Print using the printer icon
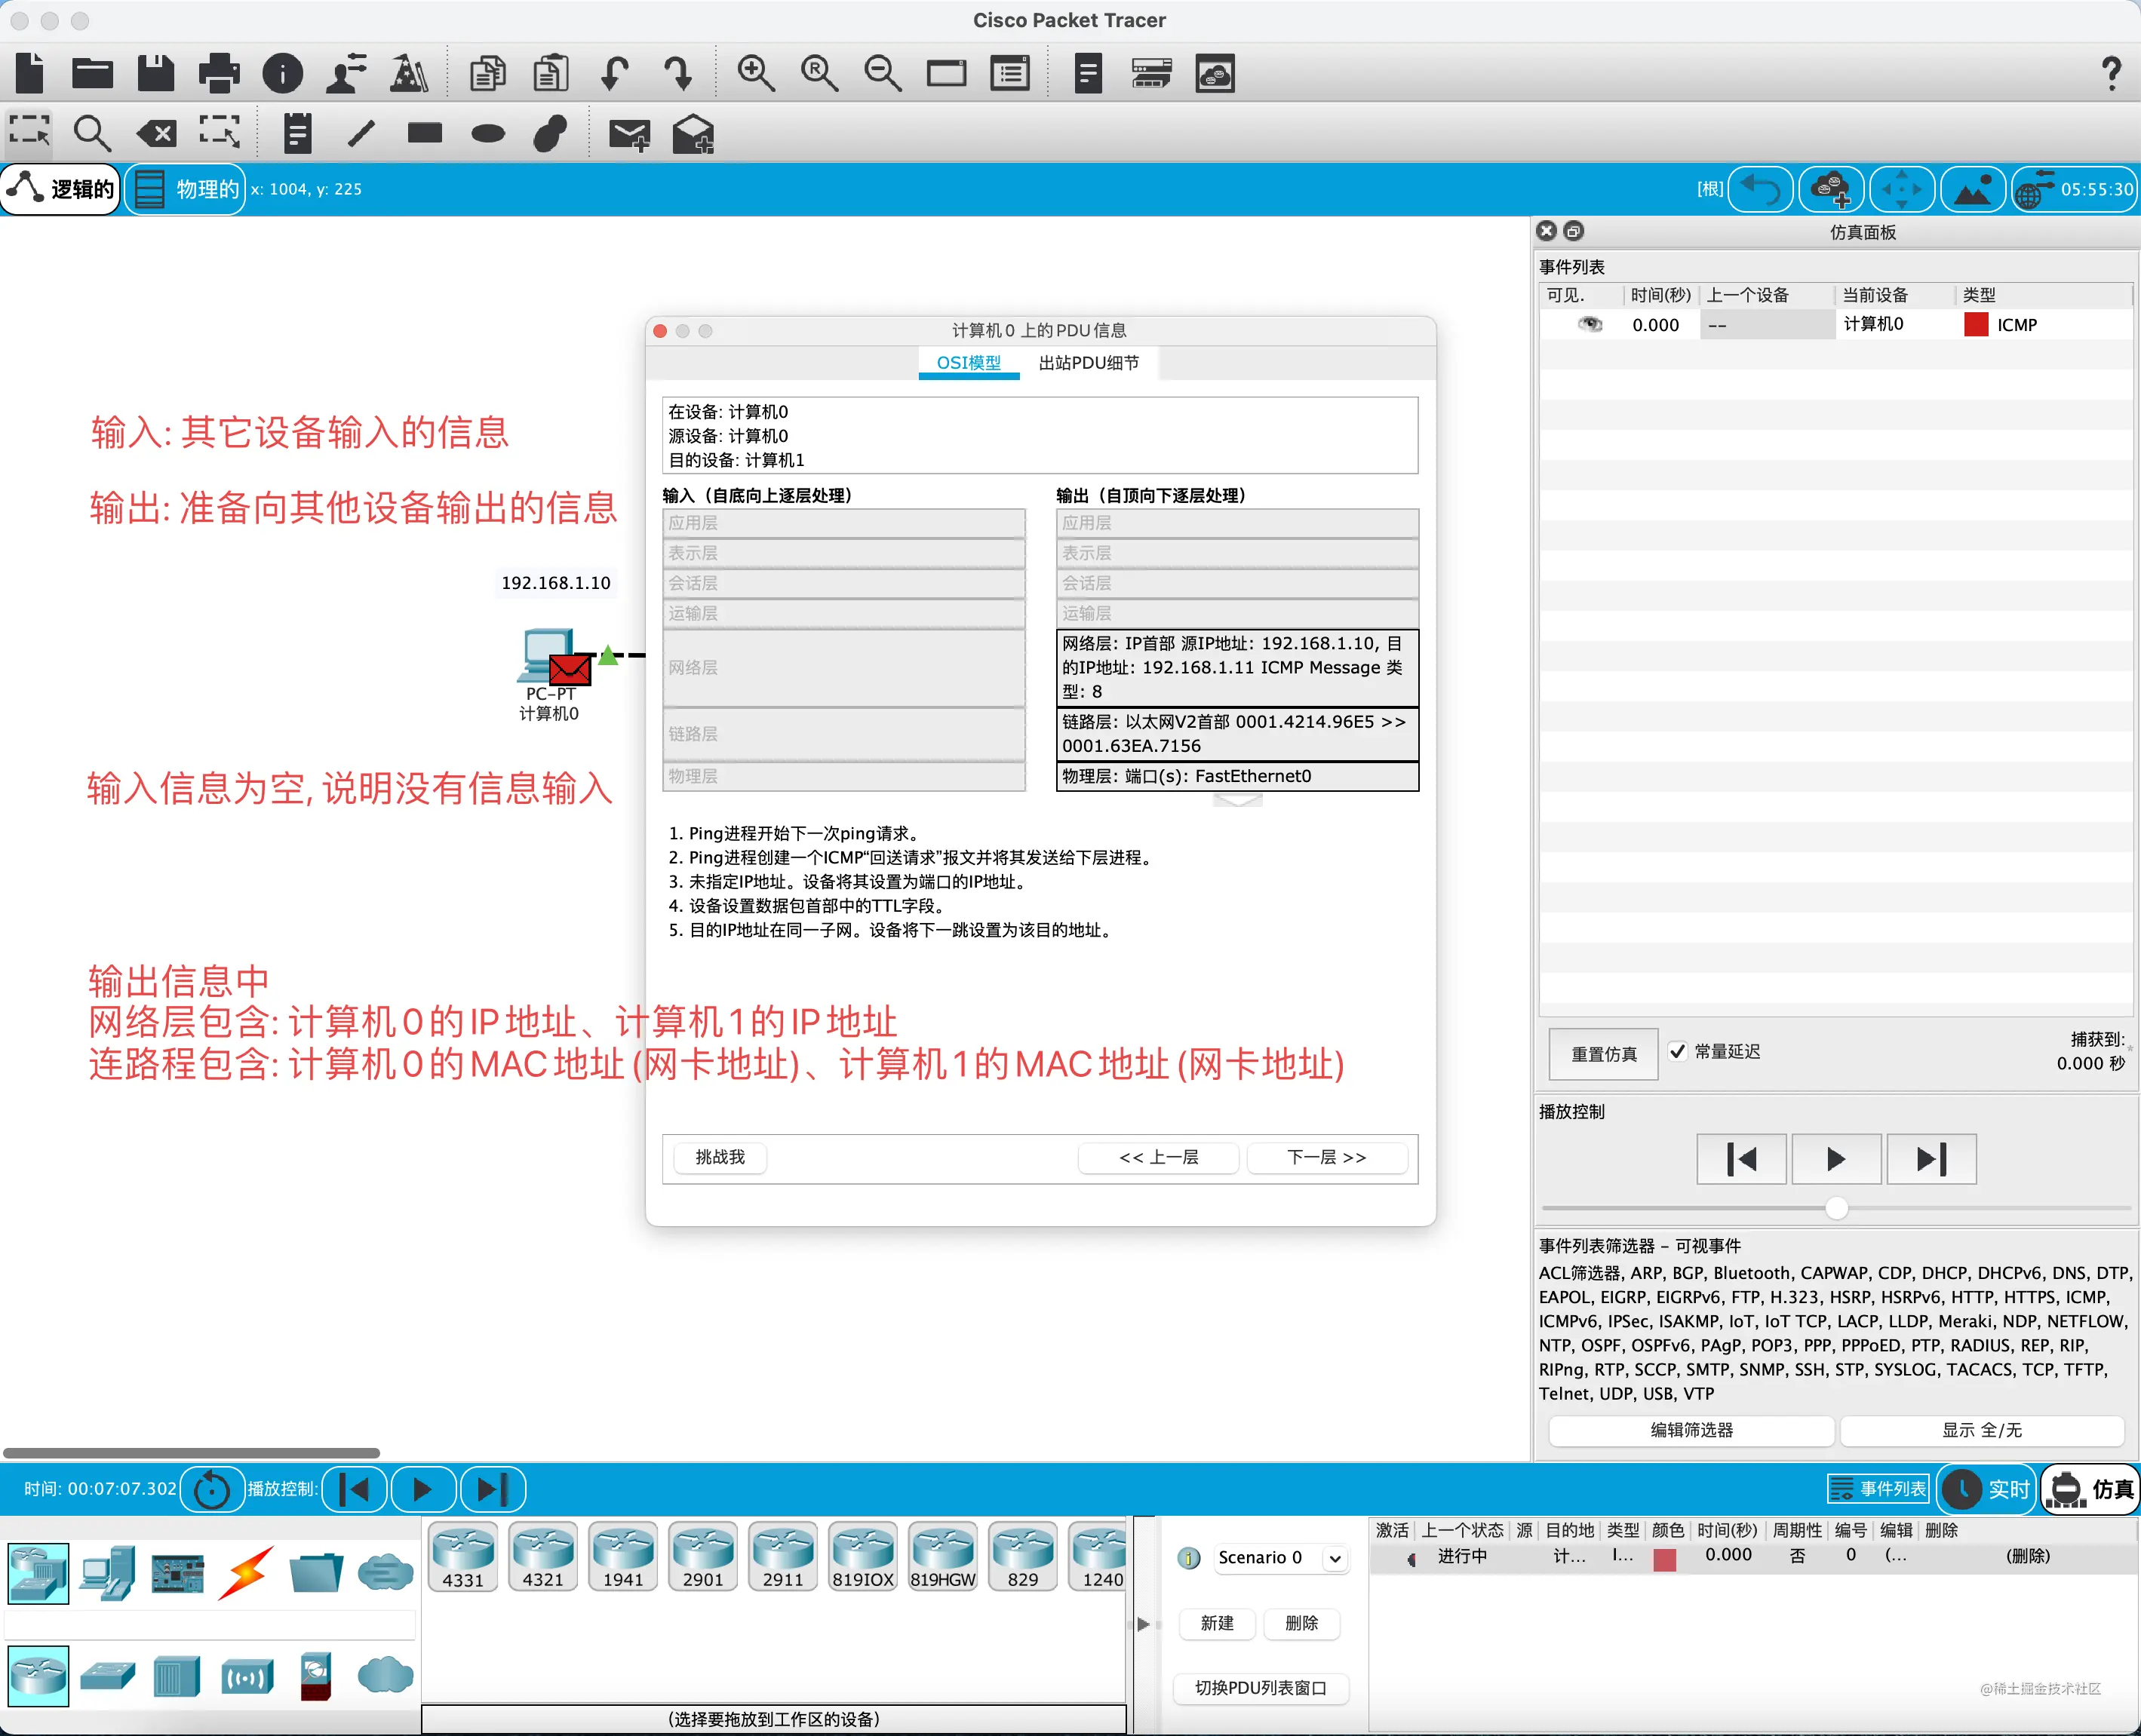Viewport: 2141px width, 1736px height. click(x=219, y=73)
